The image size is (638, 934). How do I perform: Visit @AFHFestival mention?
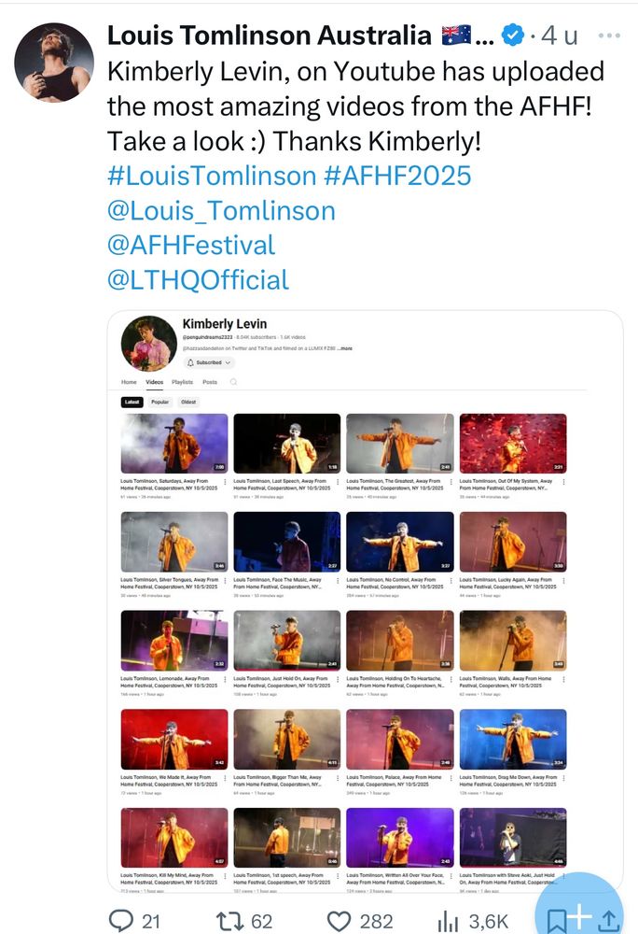(x=191, y=246)
